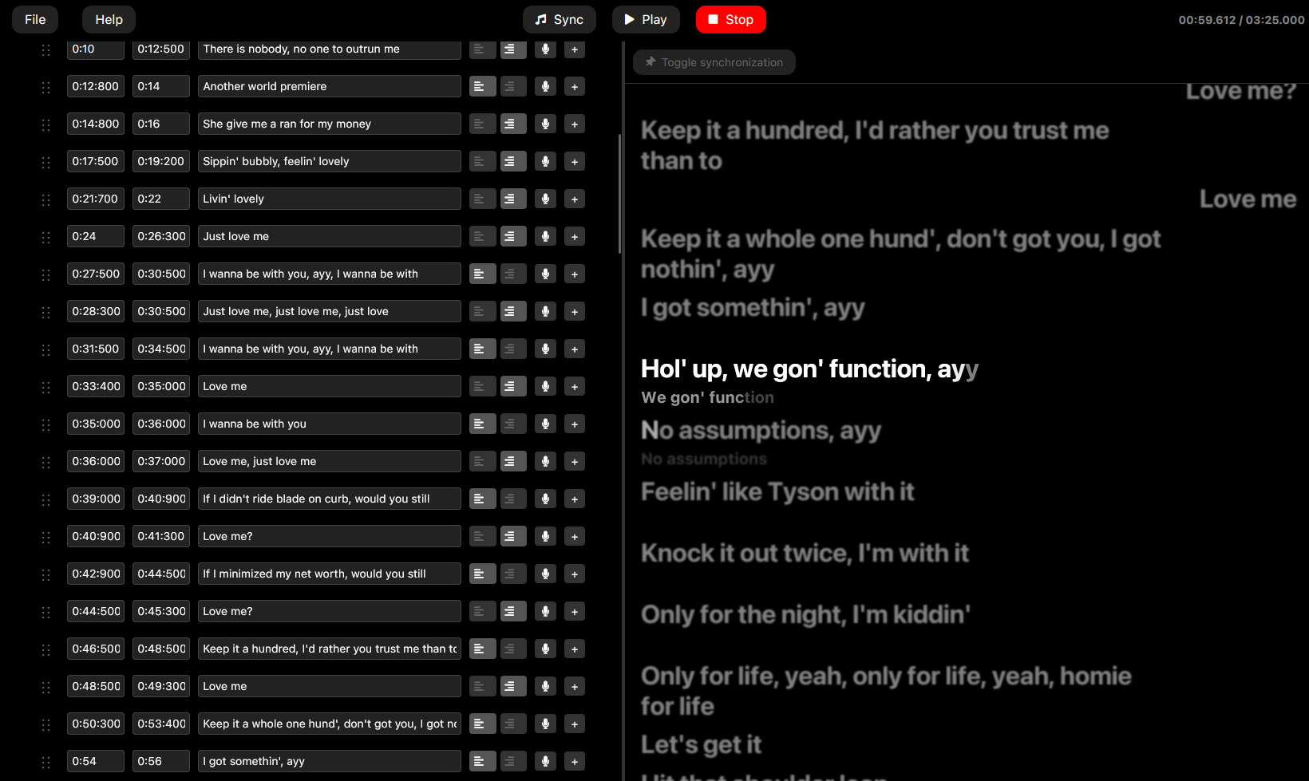Add line after 'Just love me' at 0:24
The width and height of the screenshot is (1309, 781).
(x=575, y=236)
